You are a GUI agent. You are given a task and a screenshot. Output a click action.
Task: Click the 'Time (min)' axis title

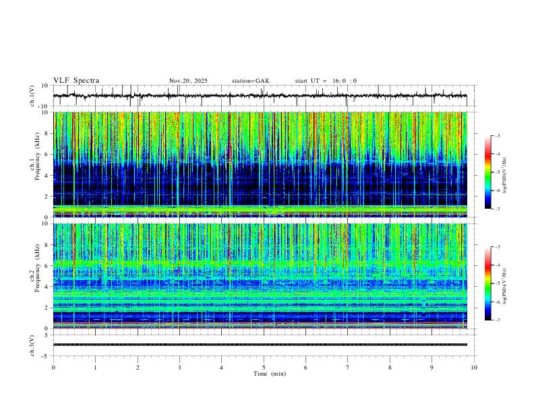pyautogui.click(x=270, y=374)
